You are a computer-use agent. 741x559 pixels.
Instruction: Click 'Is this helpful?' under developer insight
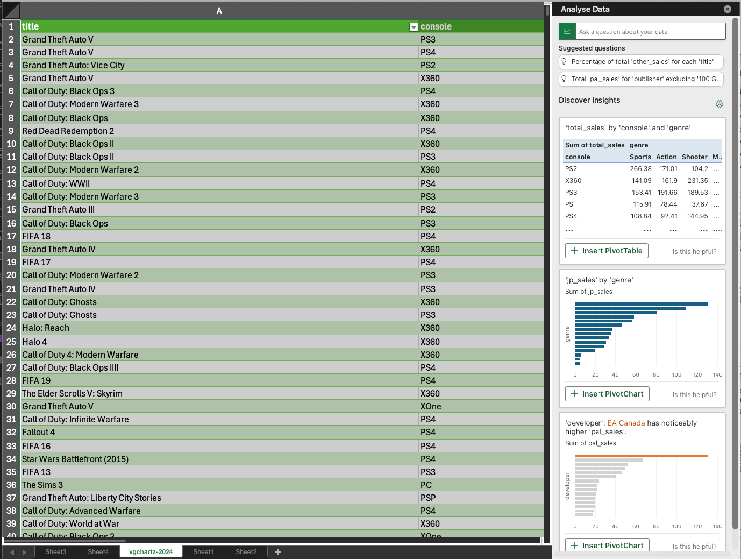tap(694, 547)
